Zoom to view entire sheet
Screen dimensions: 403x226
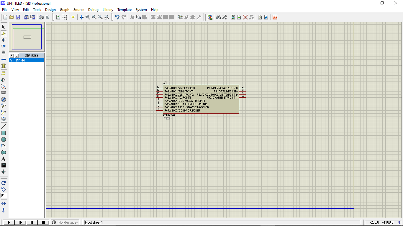coord(100,17)
